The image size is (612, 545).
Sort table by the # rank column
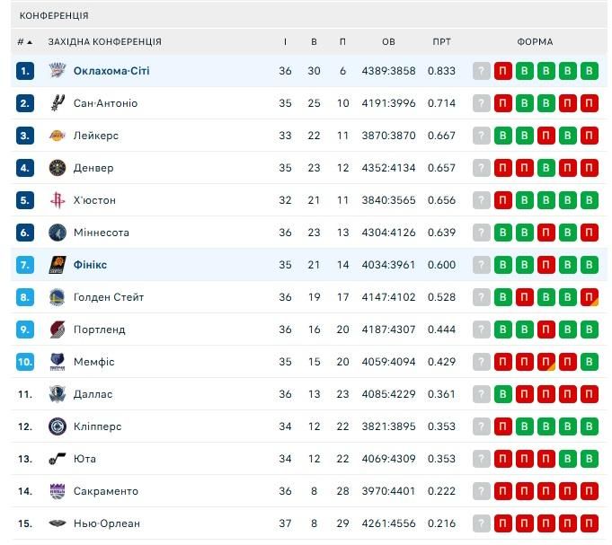click(x=24, y=42)
